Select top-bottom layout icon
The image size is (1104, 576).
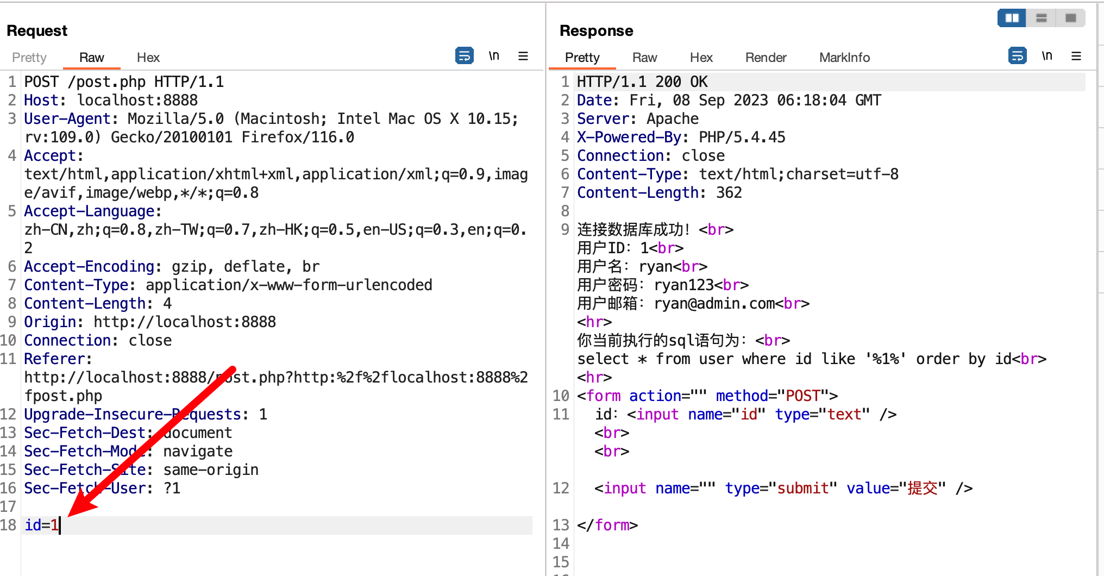1041,18
